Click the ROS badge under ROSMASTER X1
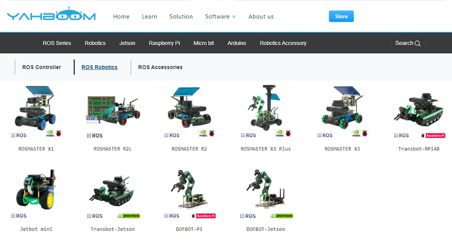Image resolution: width=452 pixels, height=246 pixels. click(x=19, y=136)
